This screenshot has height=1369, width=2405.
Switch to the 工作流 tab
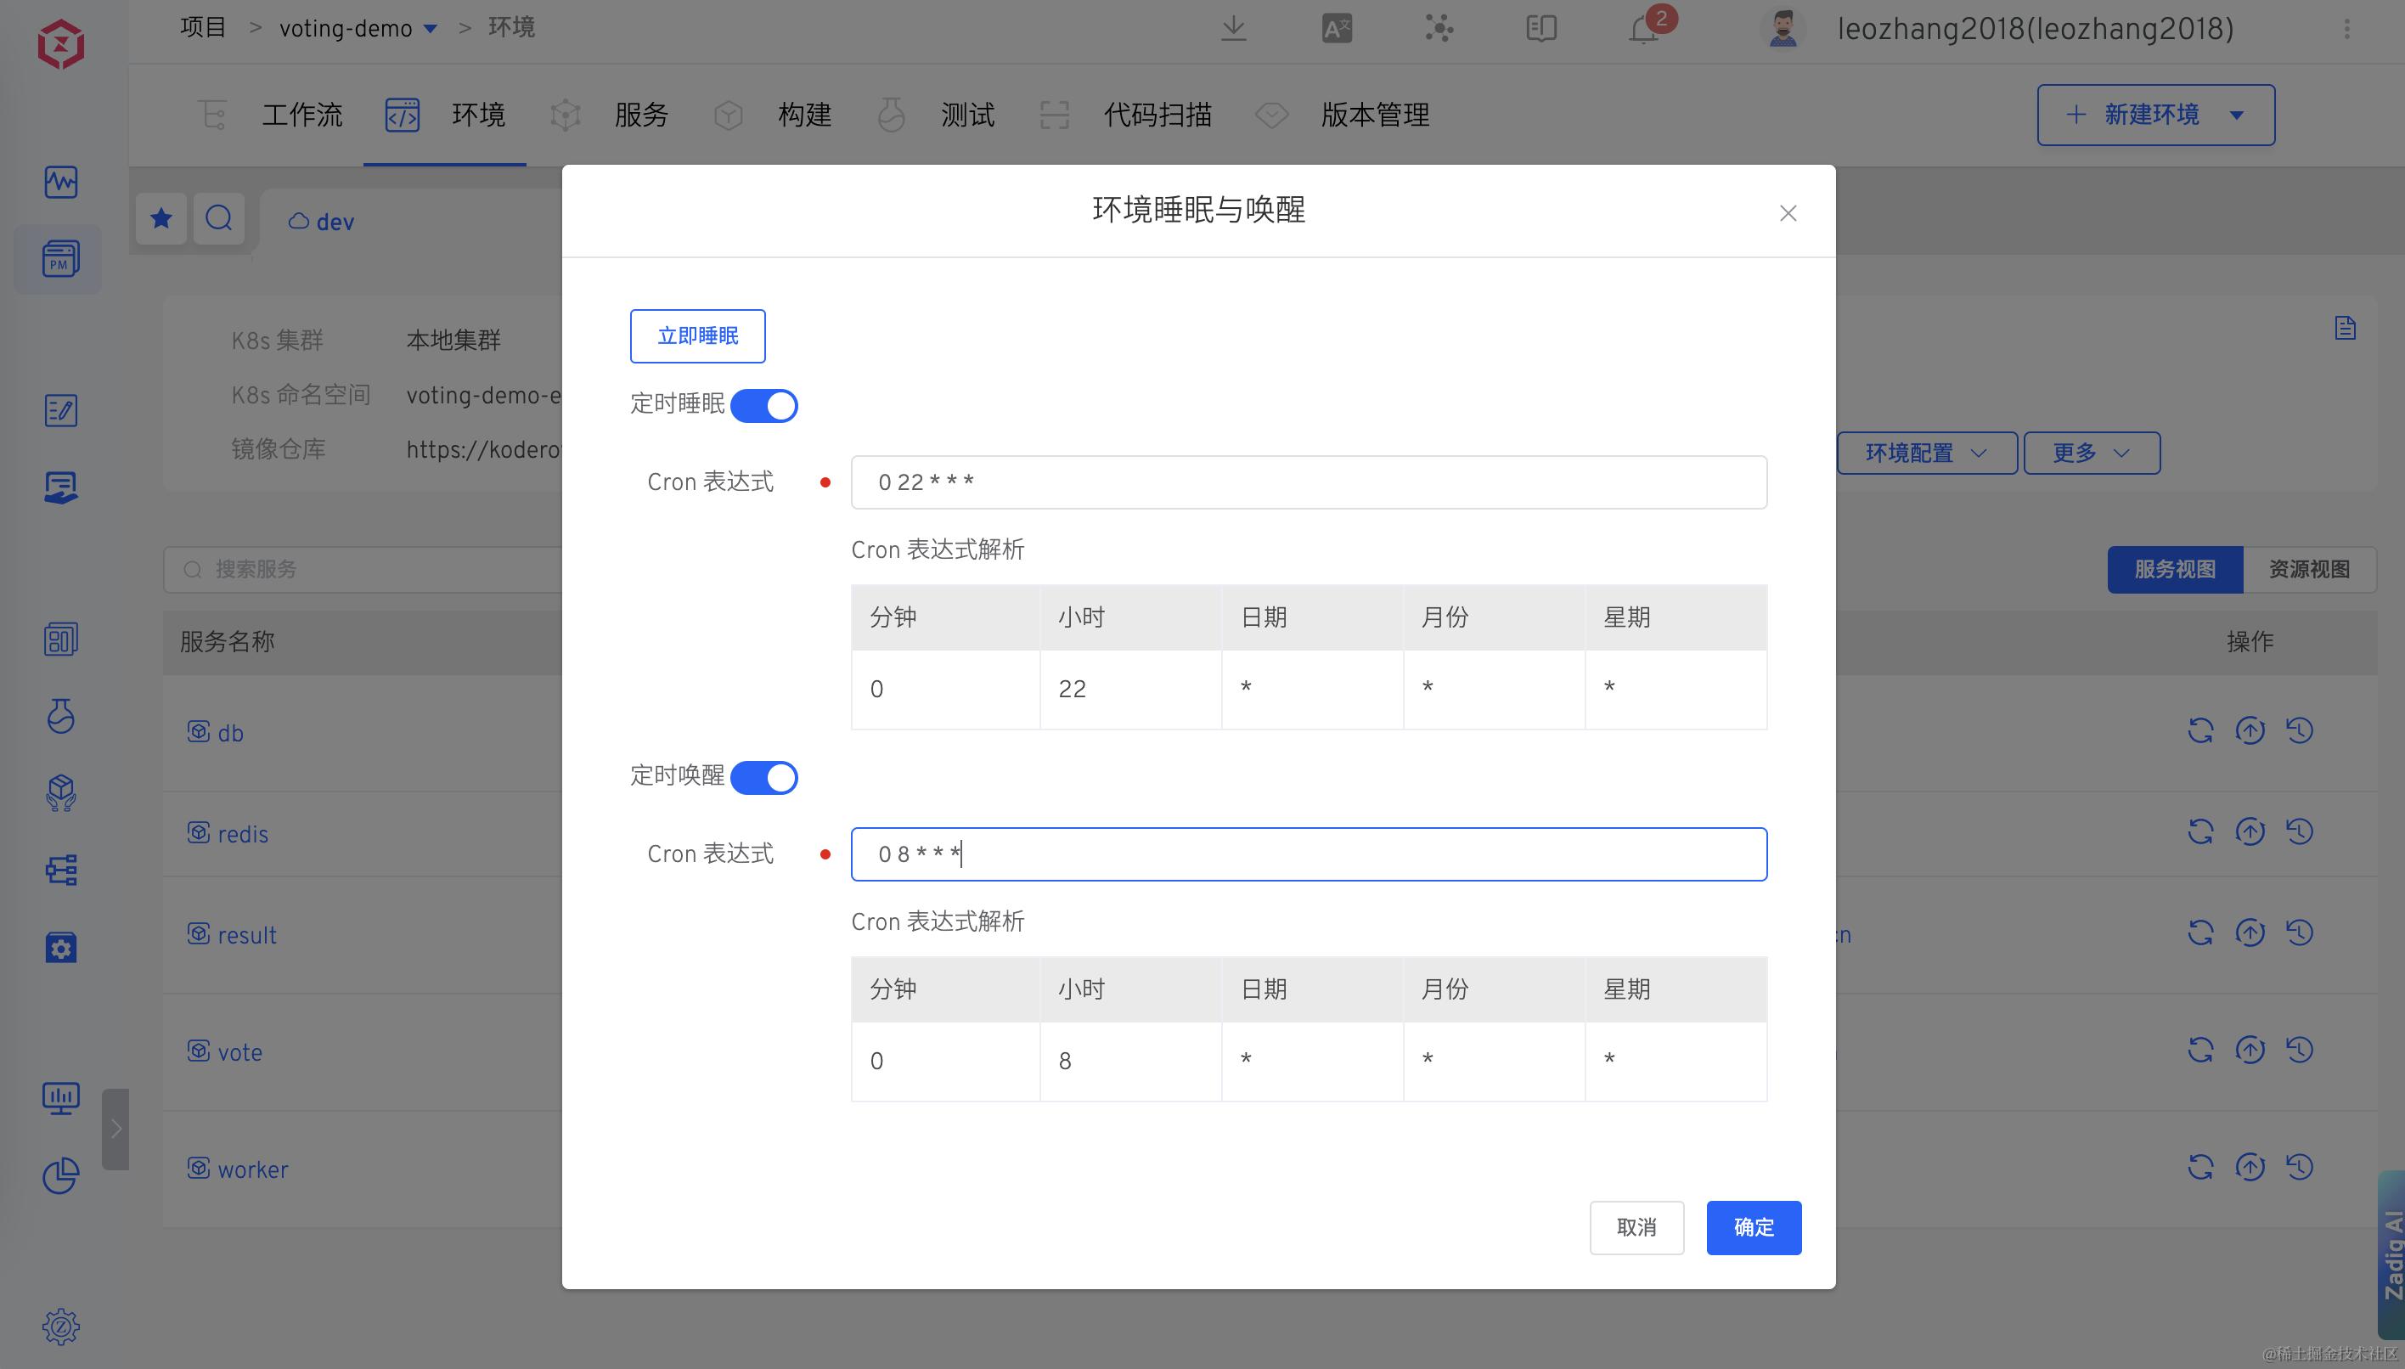pyautogui.click(x=301, y=115)
